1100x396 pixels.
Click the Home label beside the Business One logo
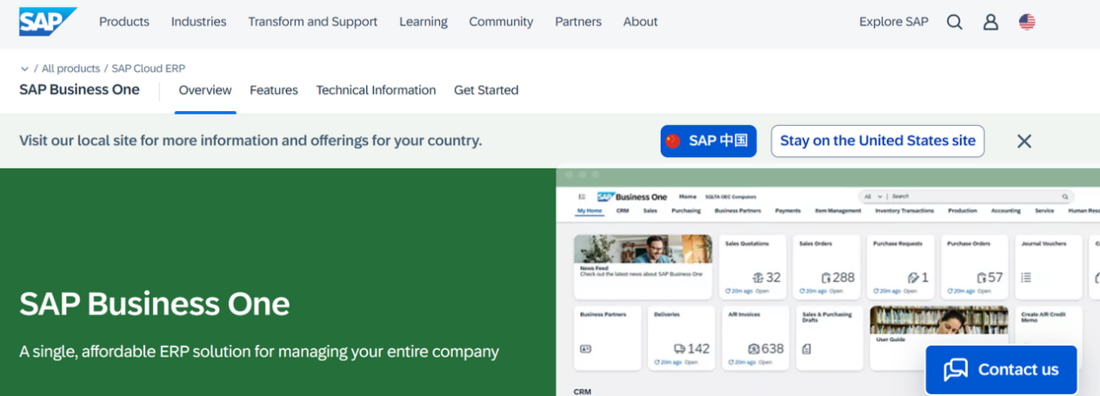tap(688, 197)
